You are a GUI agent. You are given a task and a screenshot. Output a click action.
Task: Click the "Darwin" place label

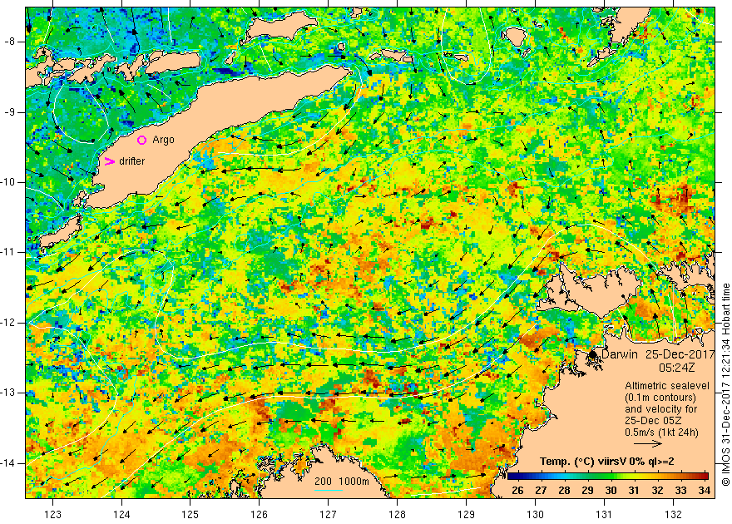tap(620, 354)
